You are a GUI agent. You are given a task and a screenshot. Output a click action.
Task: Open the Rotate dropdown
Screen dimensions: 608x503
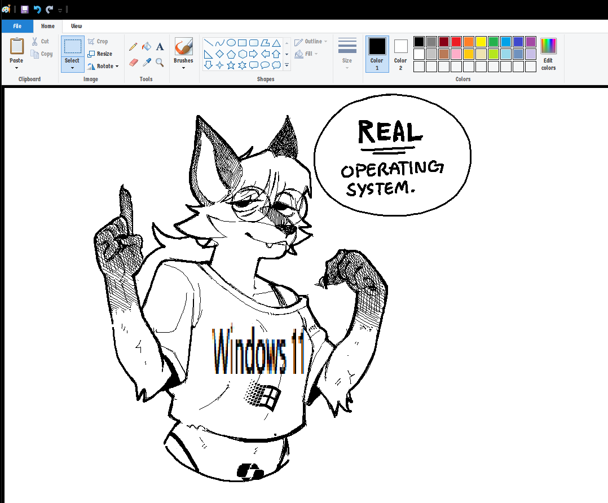click(103, 67)
